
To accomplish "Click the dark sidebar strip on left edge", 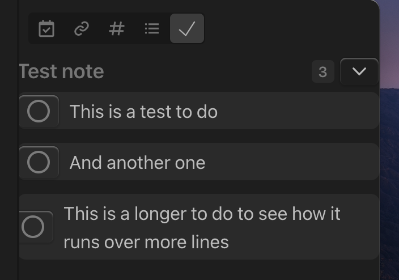I will (9, 140).
